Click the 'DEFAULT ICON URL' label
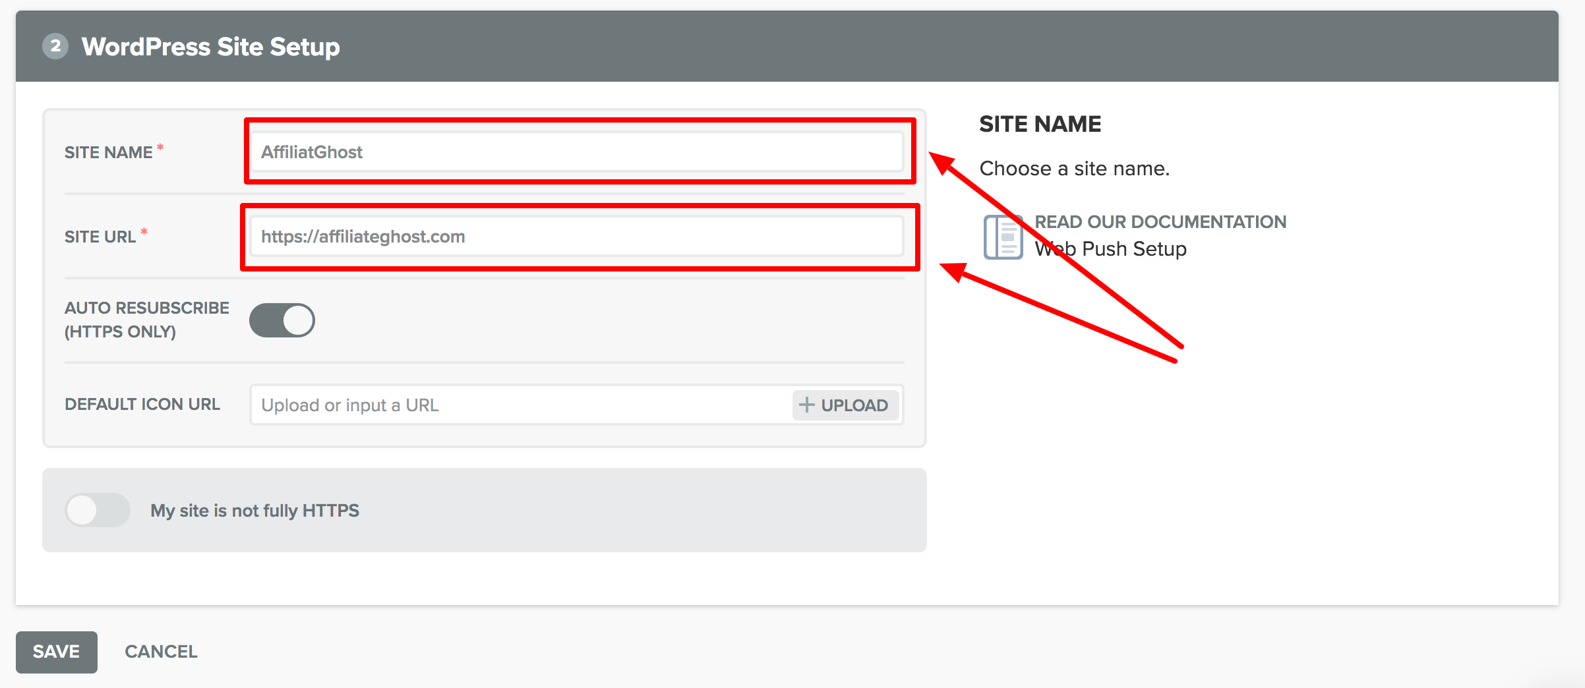Viewport: 1585px width, 688px height. (x=142, y=404)
